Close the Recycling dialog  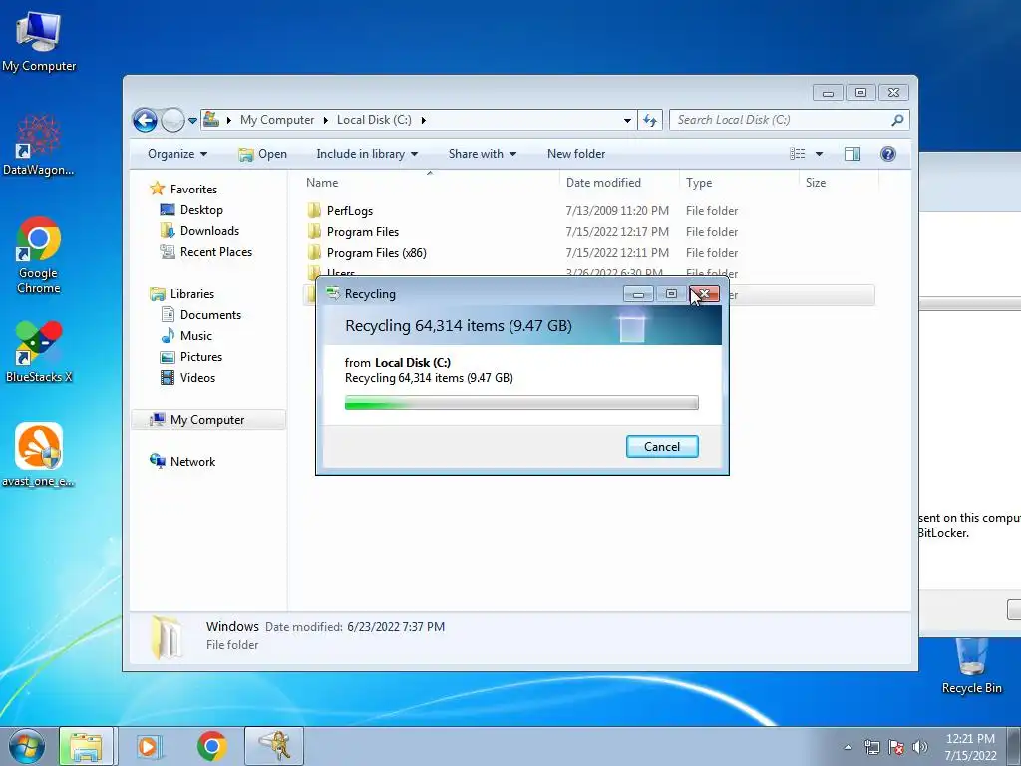pos(704,294)
